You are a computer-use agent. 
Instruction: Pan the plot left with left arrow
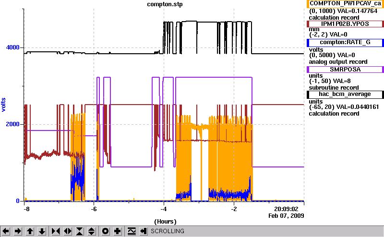coord(6,231)
